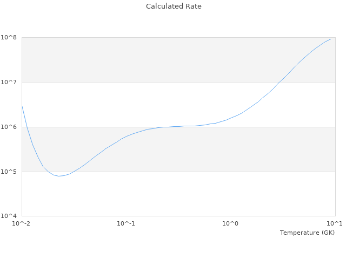The height and width of the screenshot is (259, 346).
Task: Click the curve where it crosses x=10^0
Action: pos(230,118)
